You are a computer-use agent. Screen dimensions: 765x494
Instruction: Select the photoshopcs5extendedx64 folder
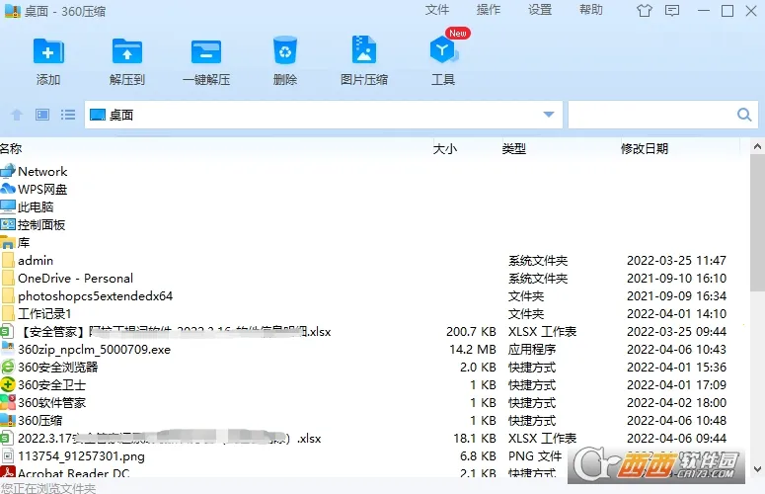coord(95,295)
